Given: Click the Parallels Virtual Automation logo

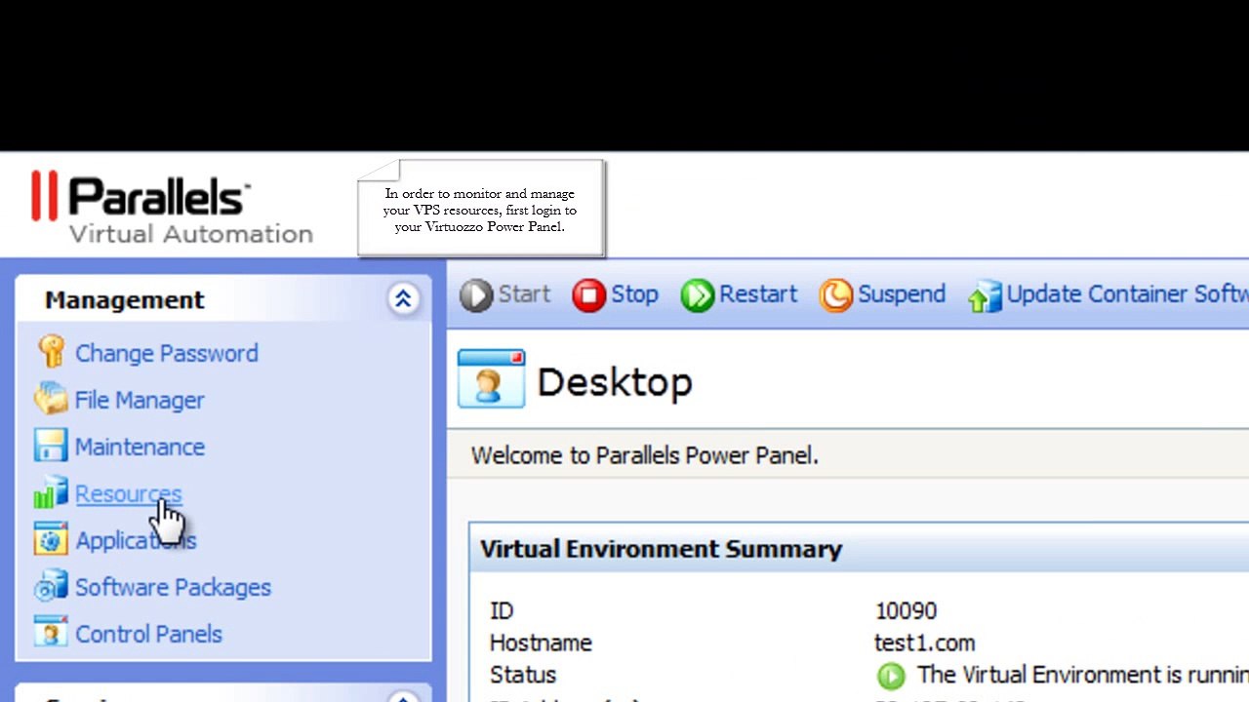Looking at the screenshot, I should [x=172, y=208].
